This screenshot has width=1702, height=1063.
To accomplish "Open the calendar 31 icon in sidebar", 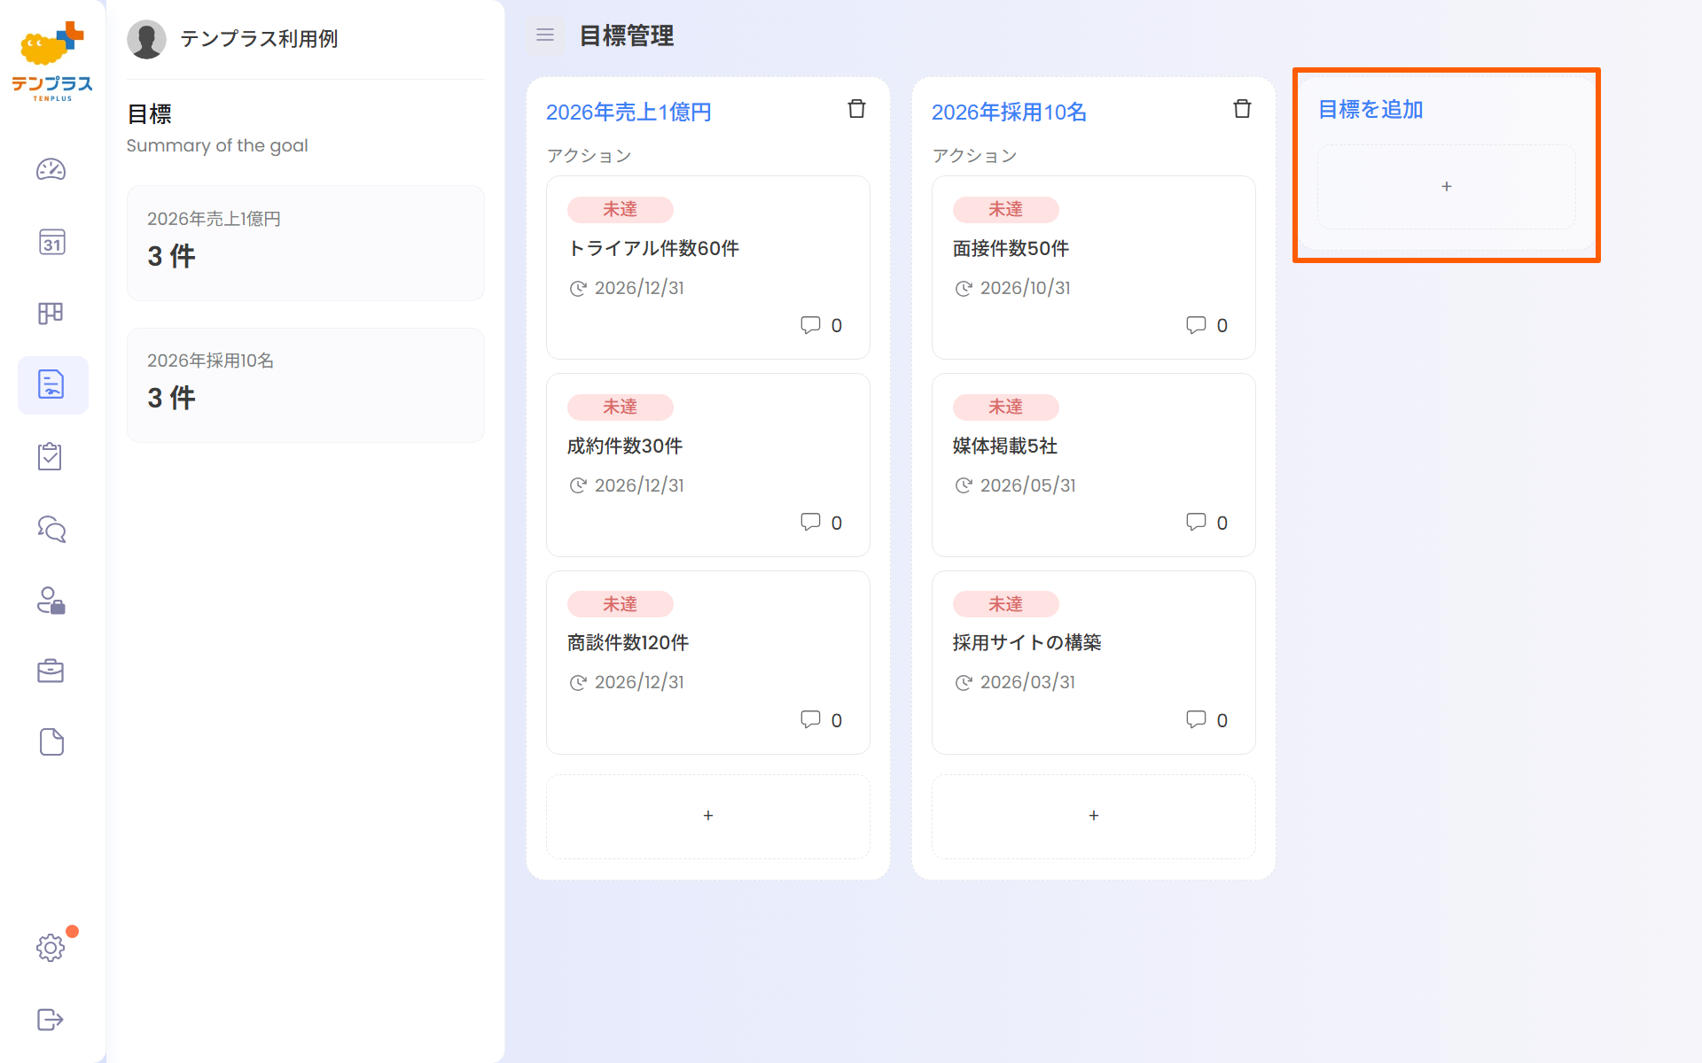I will point(51,242).
